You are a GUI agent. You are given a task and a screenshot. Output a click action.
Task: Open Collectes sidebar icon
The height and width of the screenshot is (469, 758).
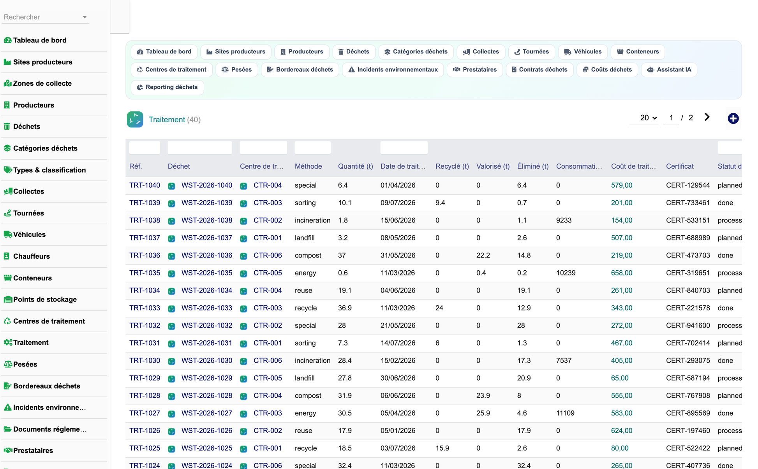(8, 191)
